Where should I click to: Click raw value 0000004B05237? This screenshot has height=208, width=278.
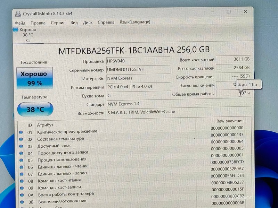tap(228, 182)
